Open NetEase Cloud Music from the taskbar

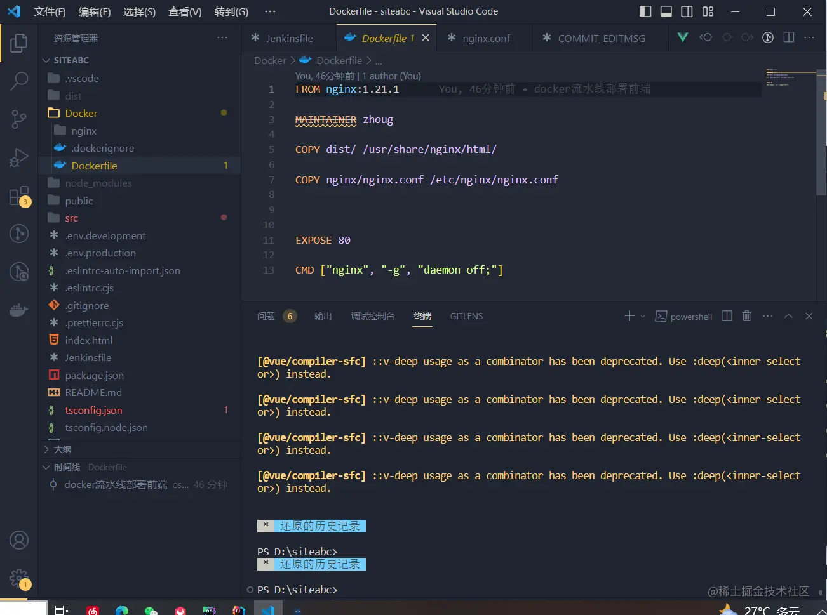[x=93, y=611]
